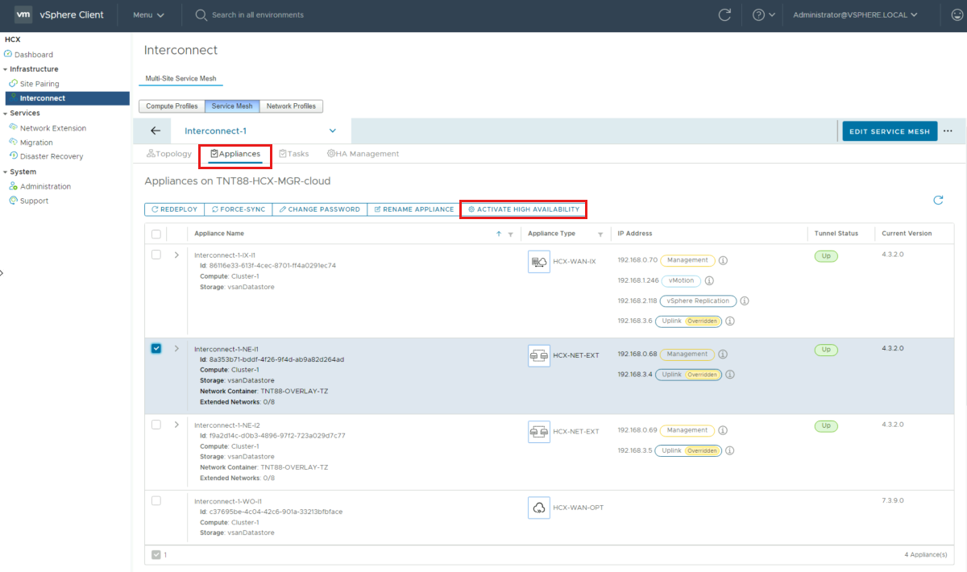This screenshot has width=967, height=572.
Task: Click the Change Password button
Action: pos(319,209)
